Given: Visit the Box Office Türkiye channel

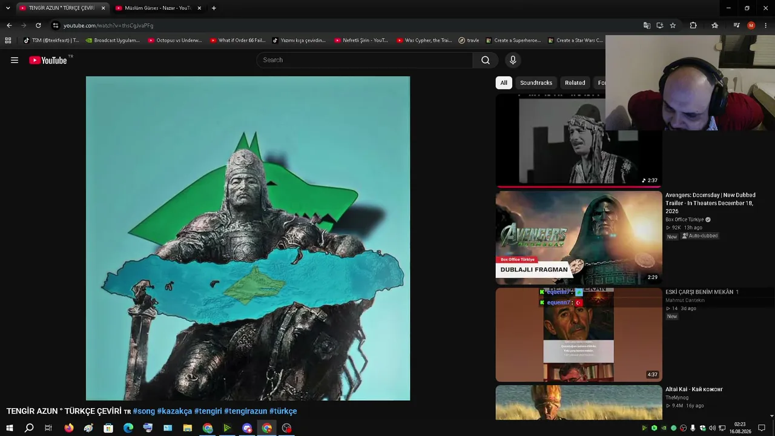Looking at the screenshot, I should (x=685, y=220).
